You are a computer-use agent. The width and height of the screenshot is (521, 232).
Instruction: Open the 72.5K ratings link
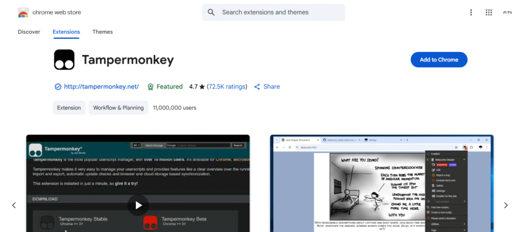click(x=227, y=86)
